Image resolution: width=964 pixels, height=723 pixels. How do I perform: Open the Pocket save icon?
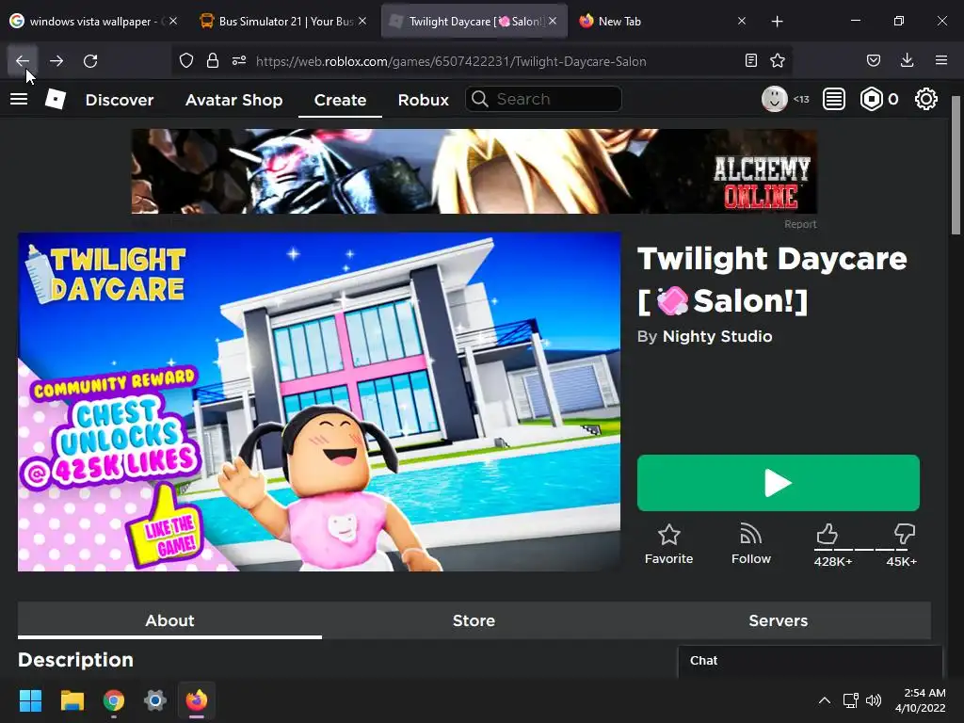(x=873, y=61)
